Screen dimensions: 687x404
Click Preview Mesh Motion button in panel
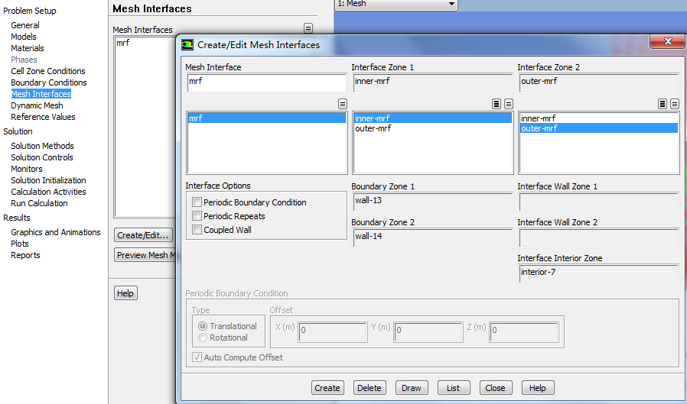click(145, 255)
